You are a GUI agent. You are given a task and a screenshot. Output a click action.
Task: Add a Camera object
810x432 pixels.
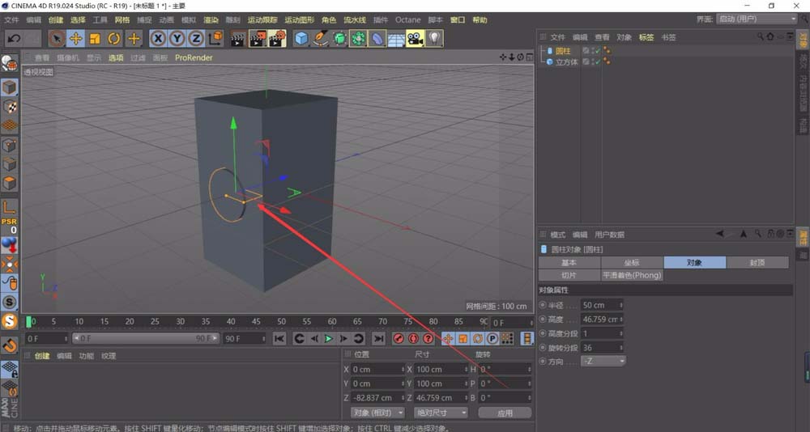416,39
